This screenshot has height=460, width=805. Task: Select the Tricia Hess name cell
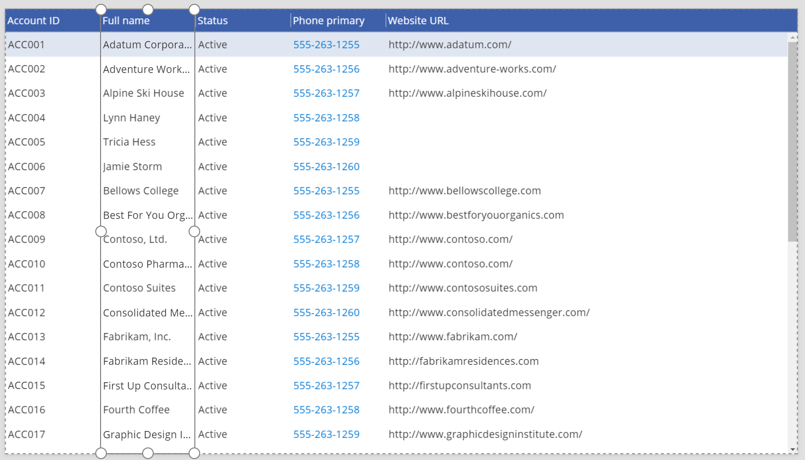click(129, 142)
